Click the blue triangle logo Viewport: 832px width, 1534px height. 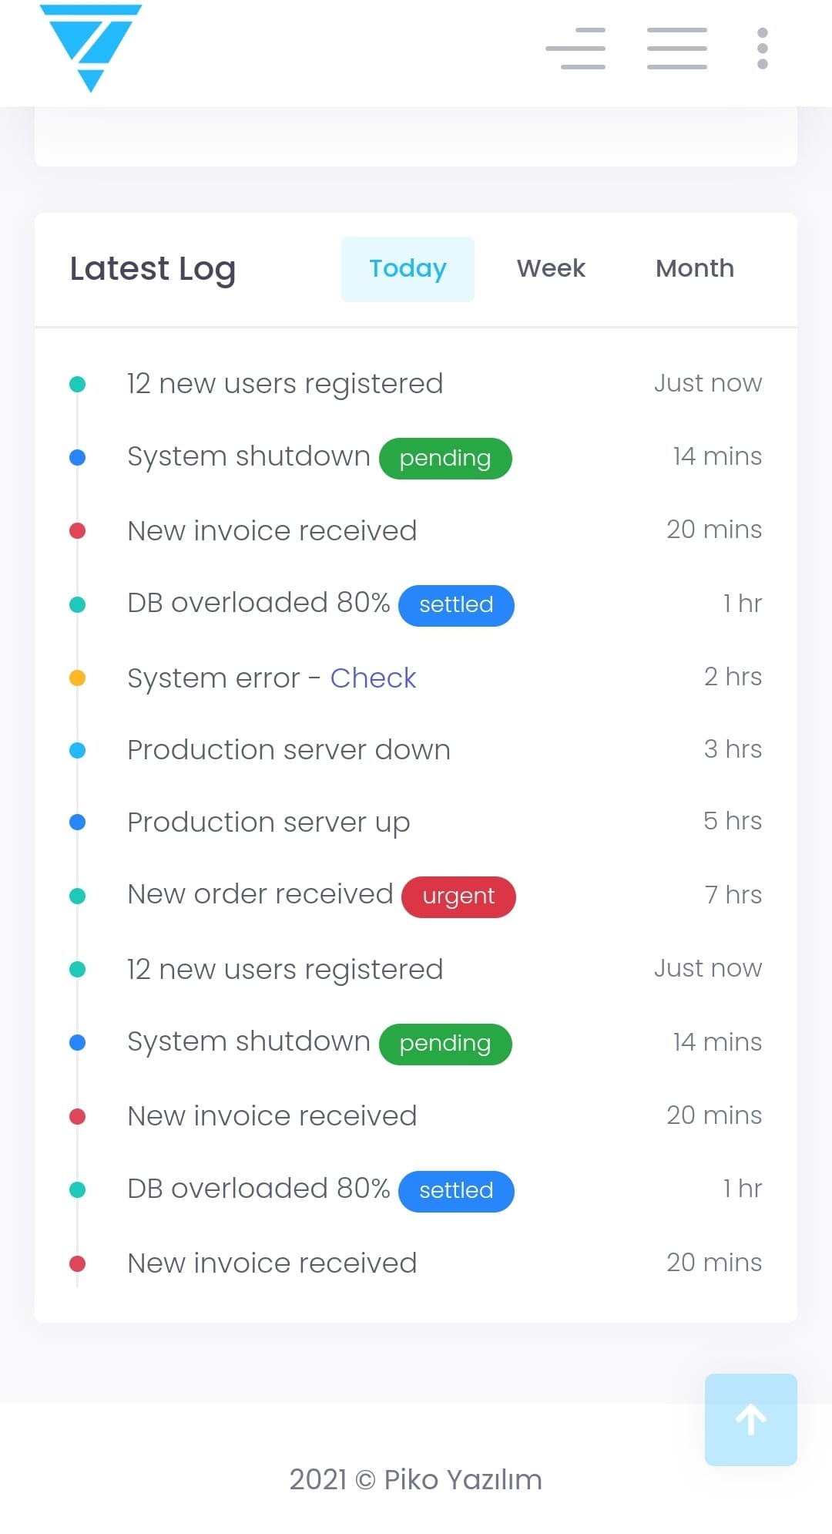[91, 48]
